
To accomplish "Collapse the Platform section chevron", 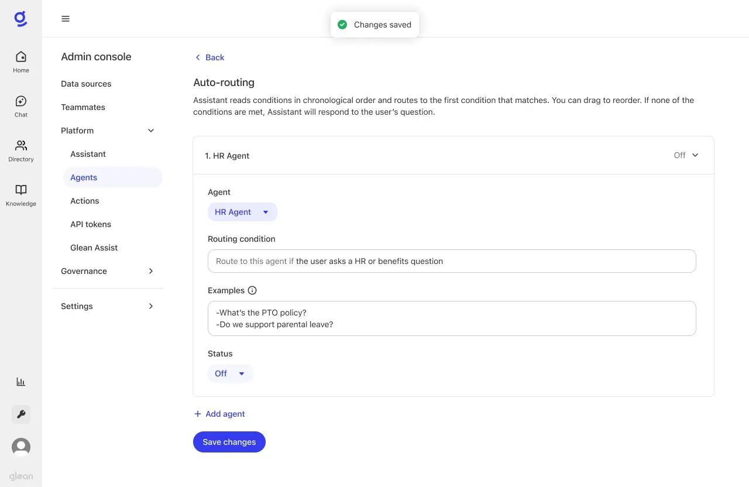I will [x=151, y=131].
